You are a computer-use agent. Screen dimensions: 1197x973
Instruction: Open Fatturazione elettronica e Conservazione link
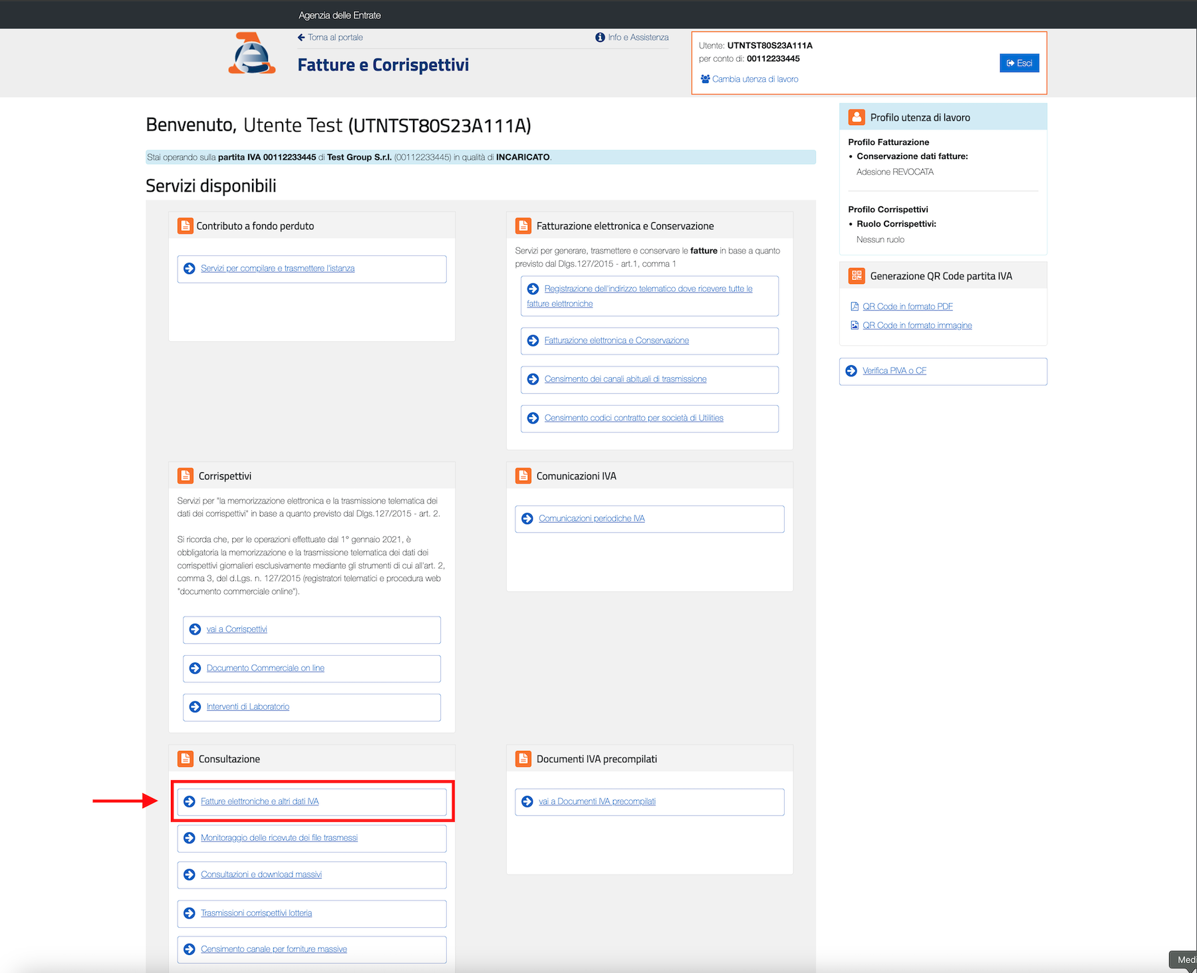point(616,341)
